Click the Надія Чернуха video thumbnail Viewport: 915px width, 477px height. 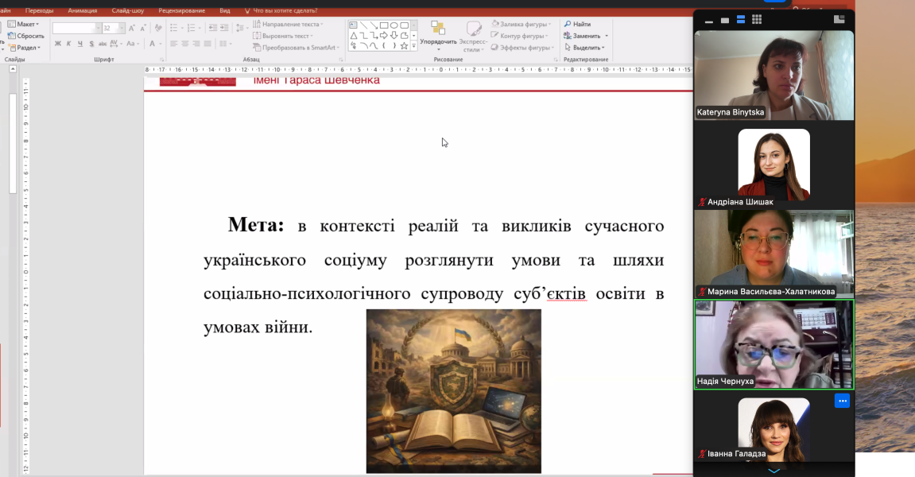click(x=773, y=344)
